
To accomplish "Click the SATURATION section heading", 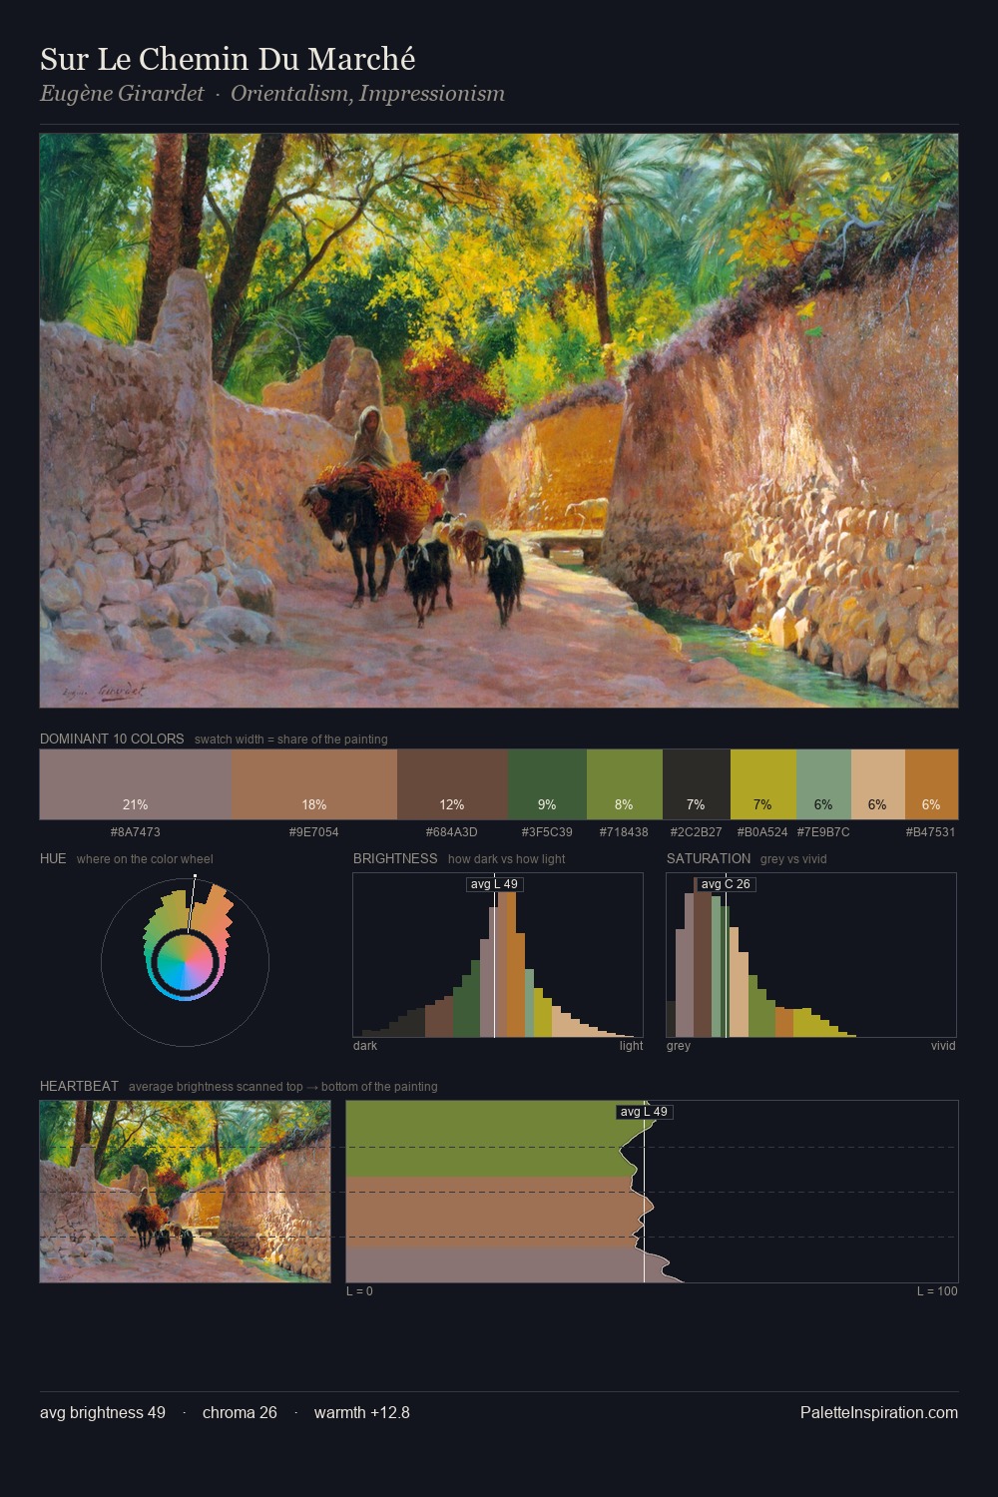I will click(x=709, y=858).
